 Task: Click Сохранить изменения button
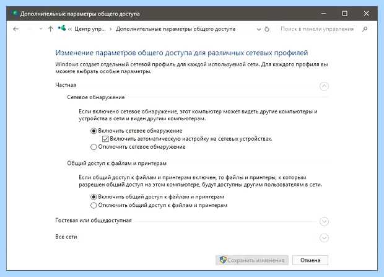[252, 260]
